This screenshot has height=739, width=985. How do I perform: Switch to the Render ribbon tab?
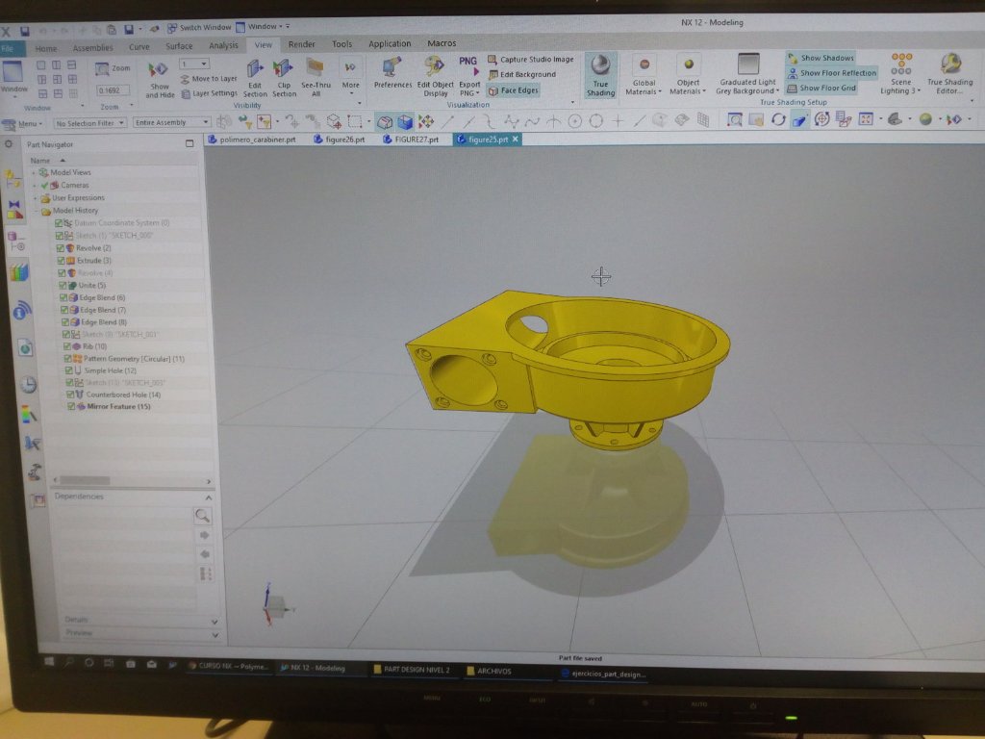tap(301, 44)
